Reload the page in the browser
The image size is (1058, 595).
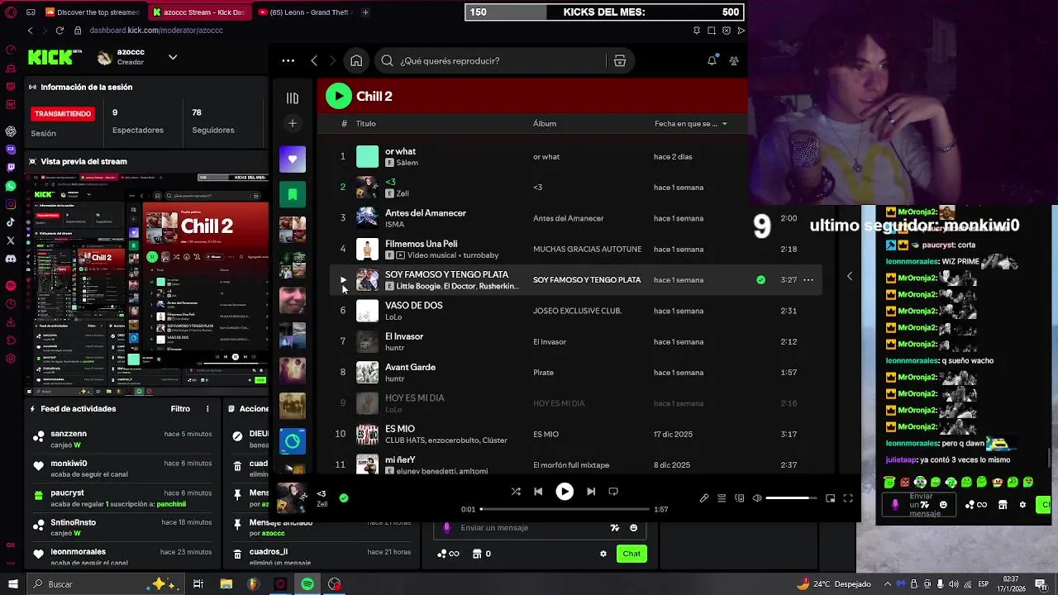(60, 31)
